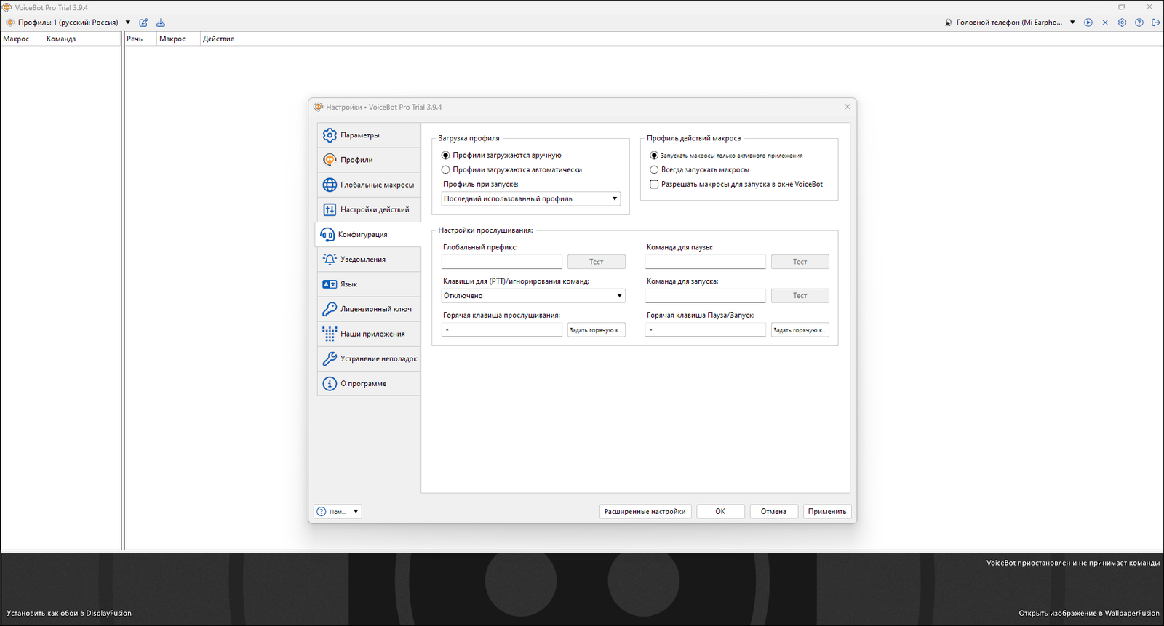This screenshot has width=1164, height=626.
Task: Click the Наши приложения grid icon
Action: 330,334
